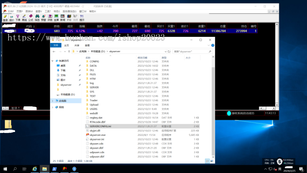Viewport: 307px width, 173px height.
Task: Toggle 全屏 fullscreen toolbar icon
Action: [x=56, y=18]
